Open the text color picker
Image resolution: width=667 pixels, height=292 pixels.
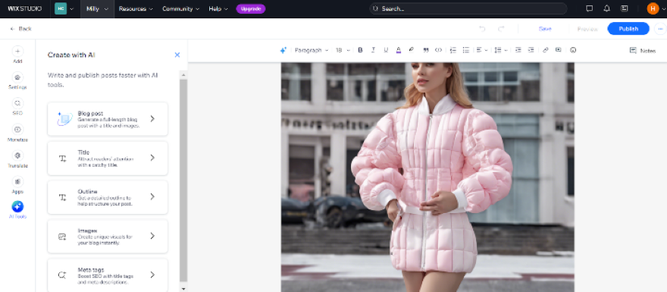coord(399,50)
